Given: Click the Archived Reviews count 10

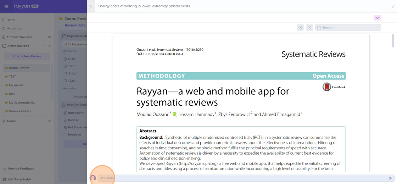Looking at the screenshot, I should coord(49,37).
